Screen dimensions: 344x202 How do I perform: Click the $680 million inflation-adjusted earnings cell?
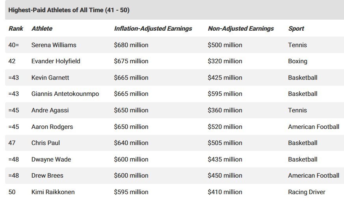tap(131, 45)
